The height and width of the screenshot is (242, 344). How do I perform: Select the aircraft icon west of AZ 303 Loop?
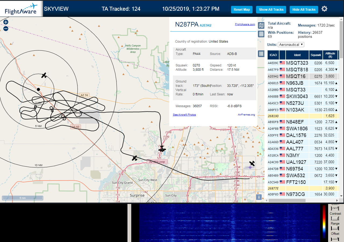135,158
